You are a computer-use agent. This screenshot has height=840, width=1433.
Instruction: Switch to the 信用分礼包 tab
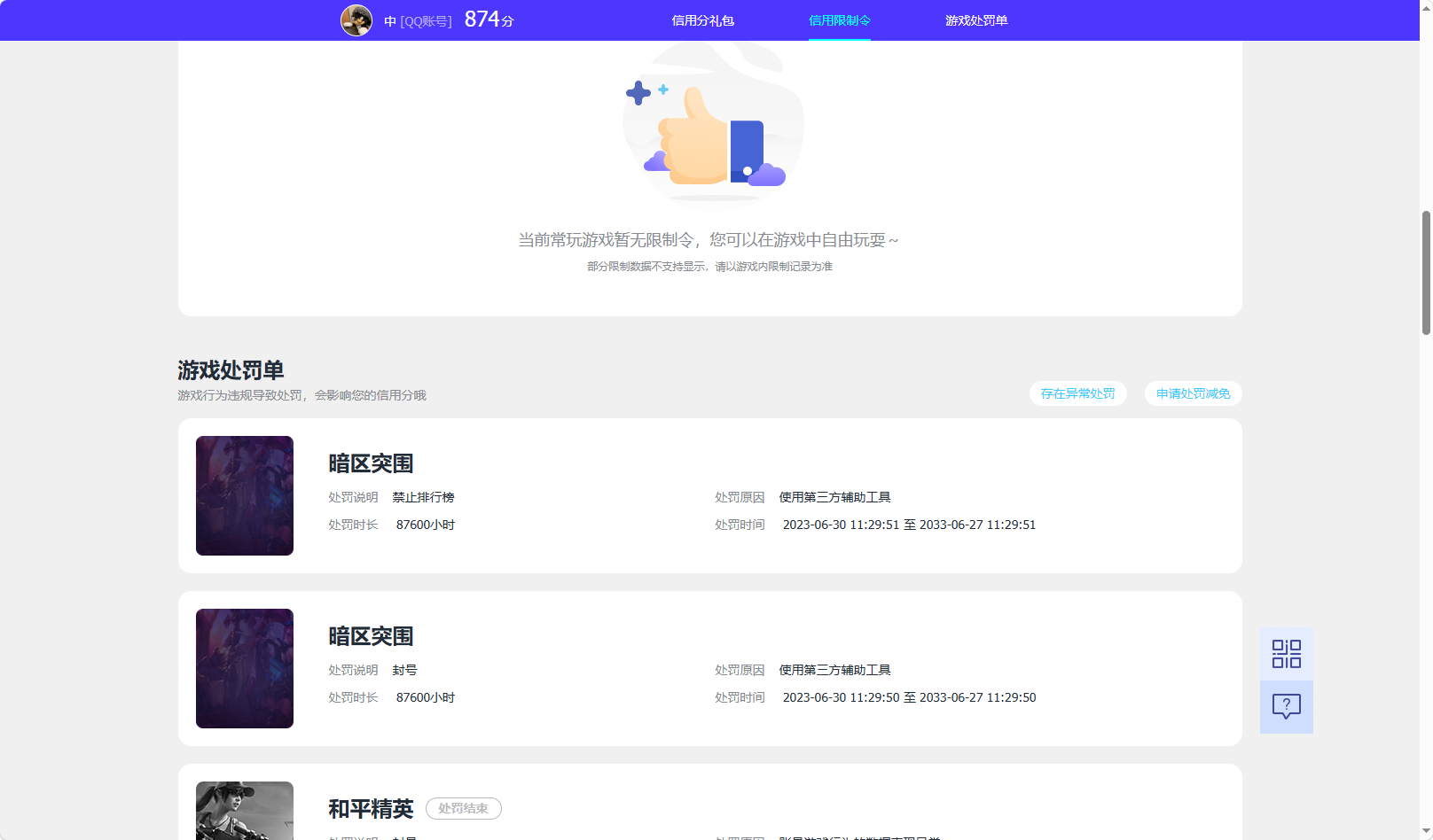pyautogui.click(x=703, y=19)
